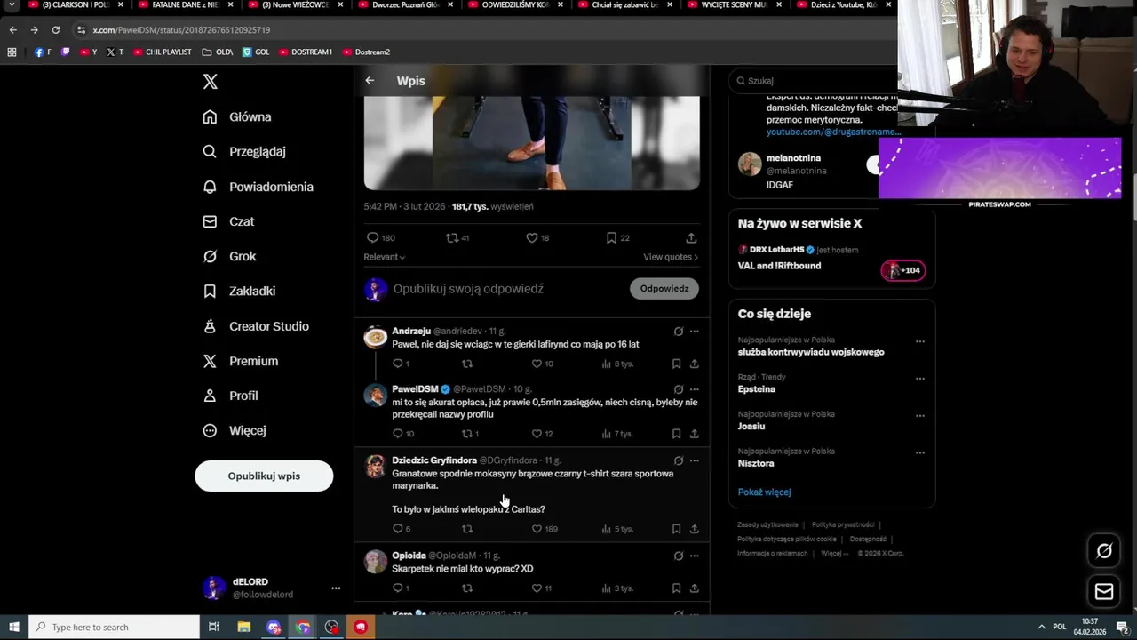The image size is (1137, 640).
Task: View stats of PawelDSM's reply 7 tys.
Action: pos(616,434)
